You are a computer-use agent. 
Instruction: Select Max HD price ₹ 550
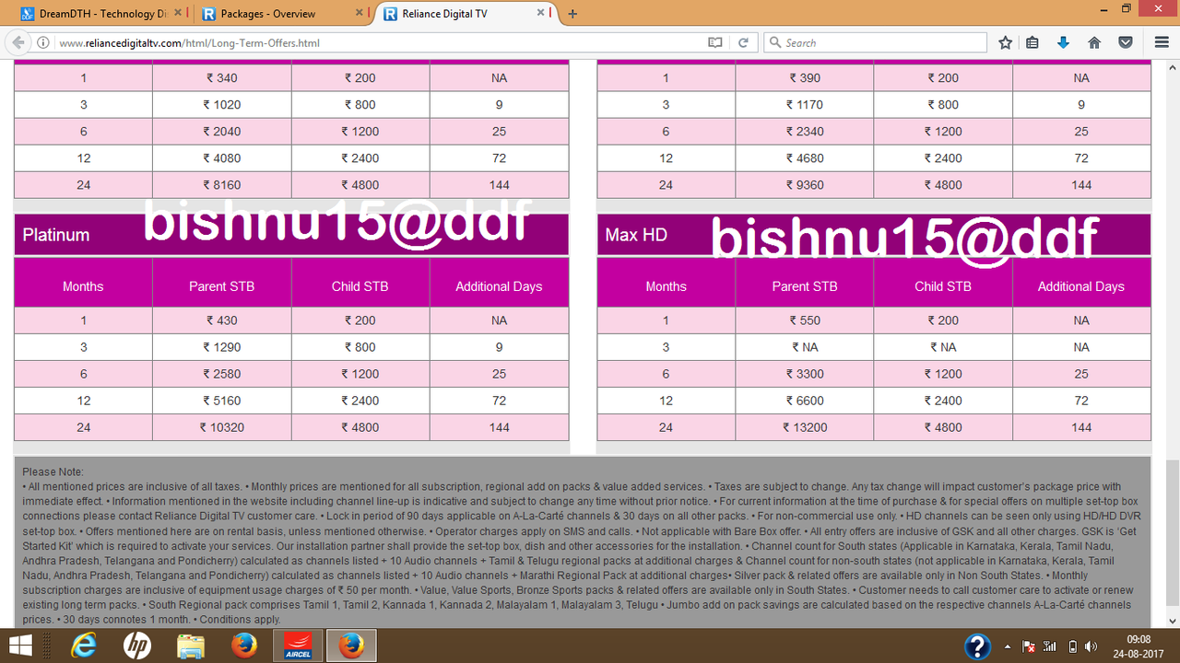pos(805,320)
